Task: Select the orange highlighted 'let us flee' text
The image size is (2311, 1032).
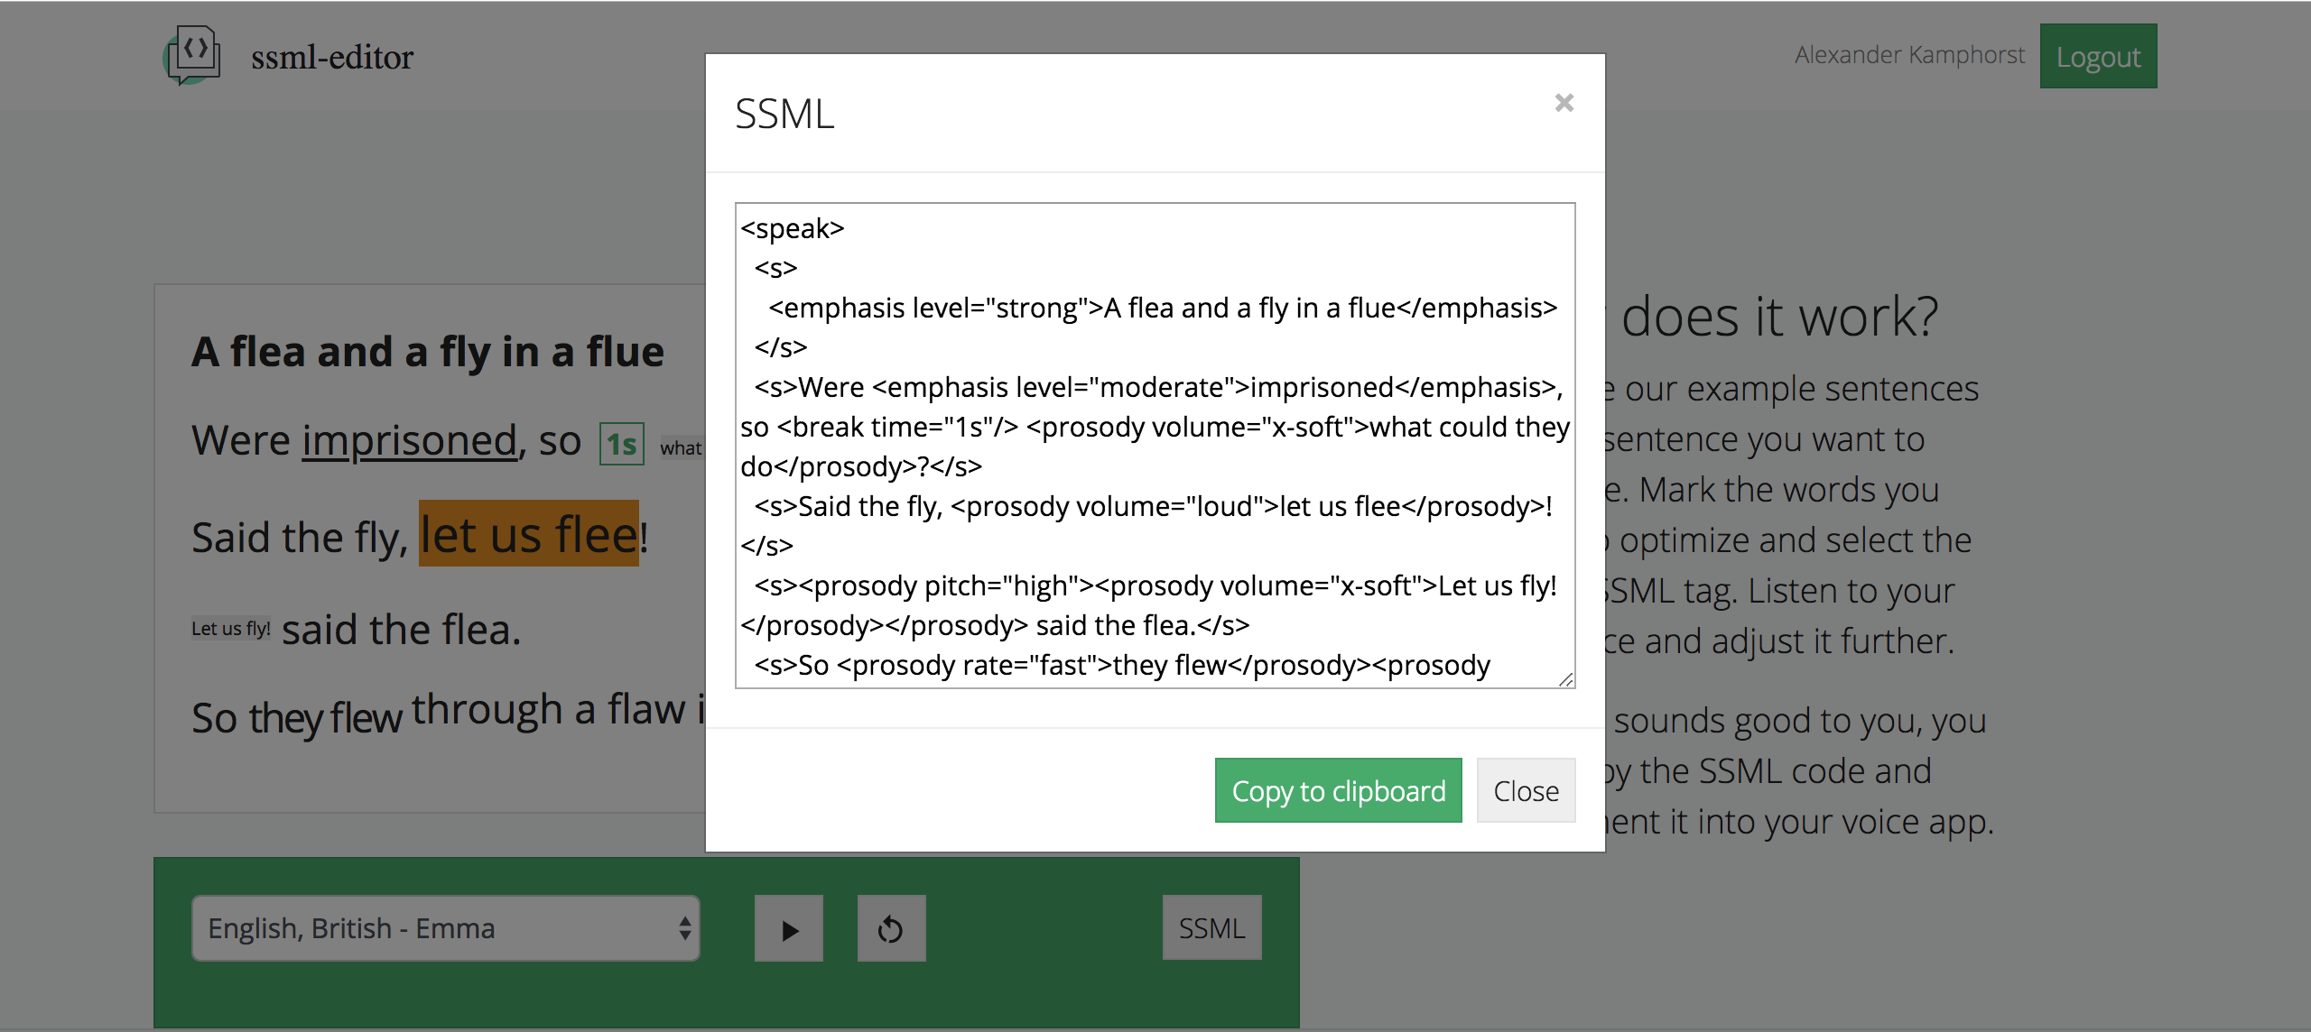Action: [528, 534]
